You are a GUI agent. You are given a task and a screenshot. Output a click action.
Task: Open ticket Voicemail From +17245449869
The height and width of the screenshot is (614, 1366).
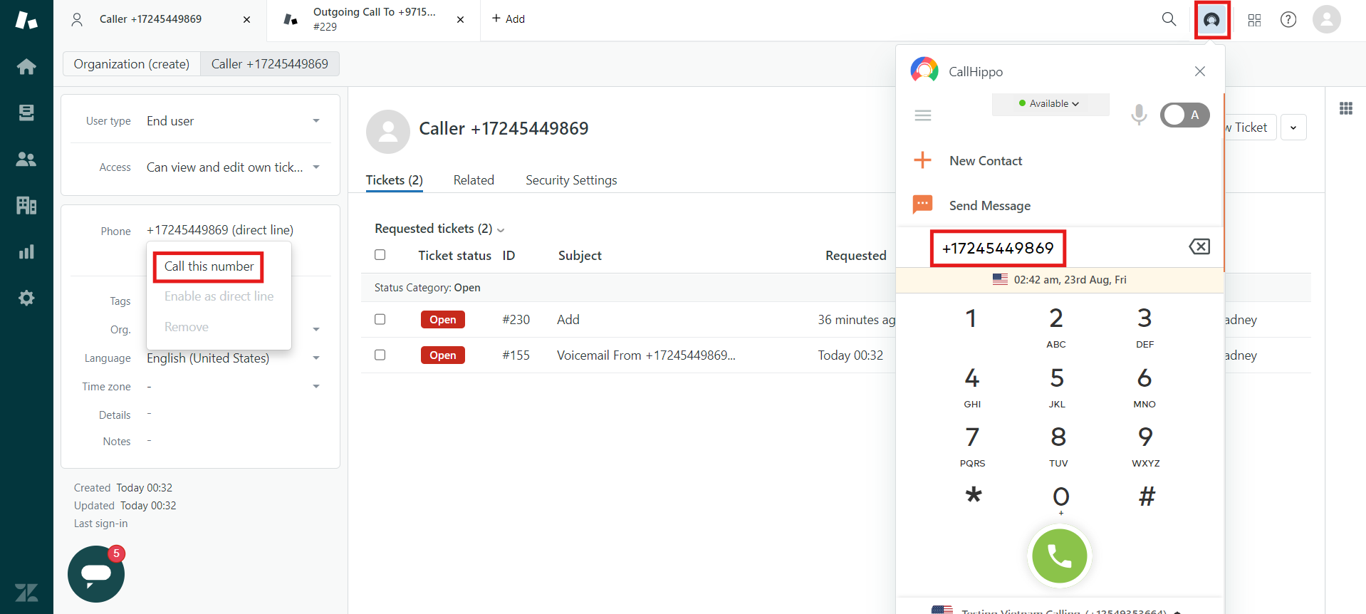pos(646,355)
